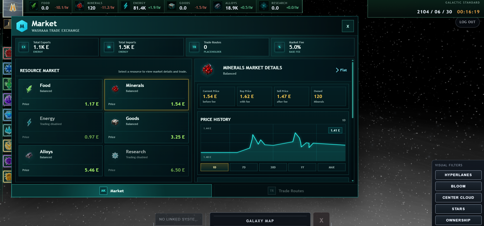Click the Market Fee 5.0% value

[295, 47]
